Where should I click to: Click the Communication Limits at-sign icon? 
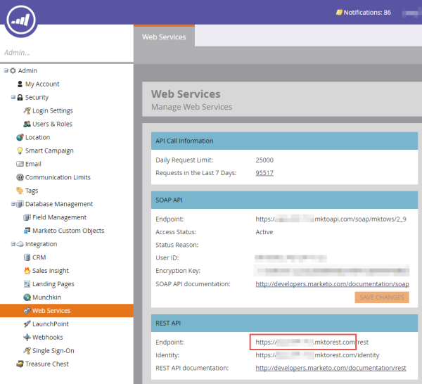(20, 177)
